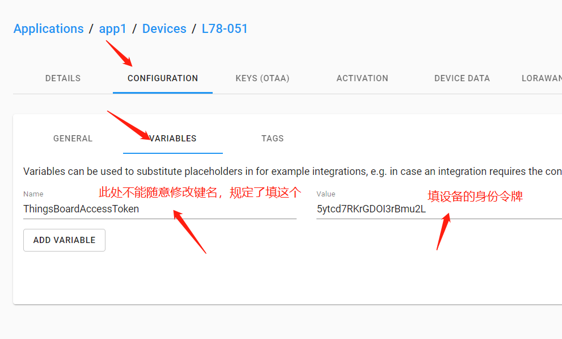Click the L78-051 device breadcrumb
The width and height of the screenshot is (562, 339).
225,29
